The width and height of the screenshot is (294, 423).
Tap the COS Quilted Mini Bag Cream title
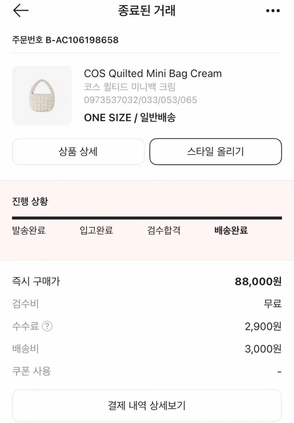153,74
